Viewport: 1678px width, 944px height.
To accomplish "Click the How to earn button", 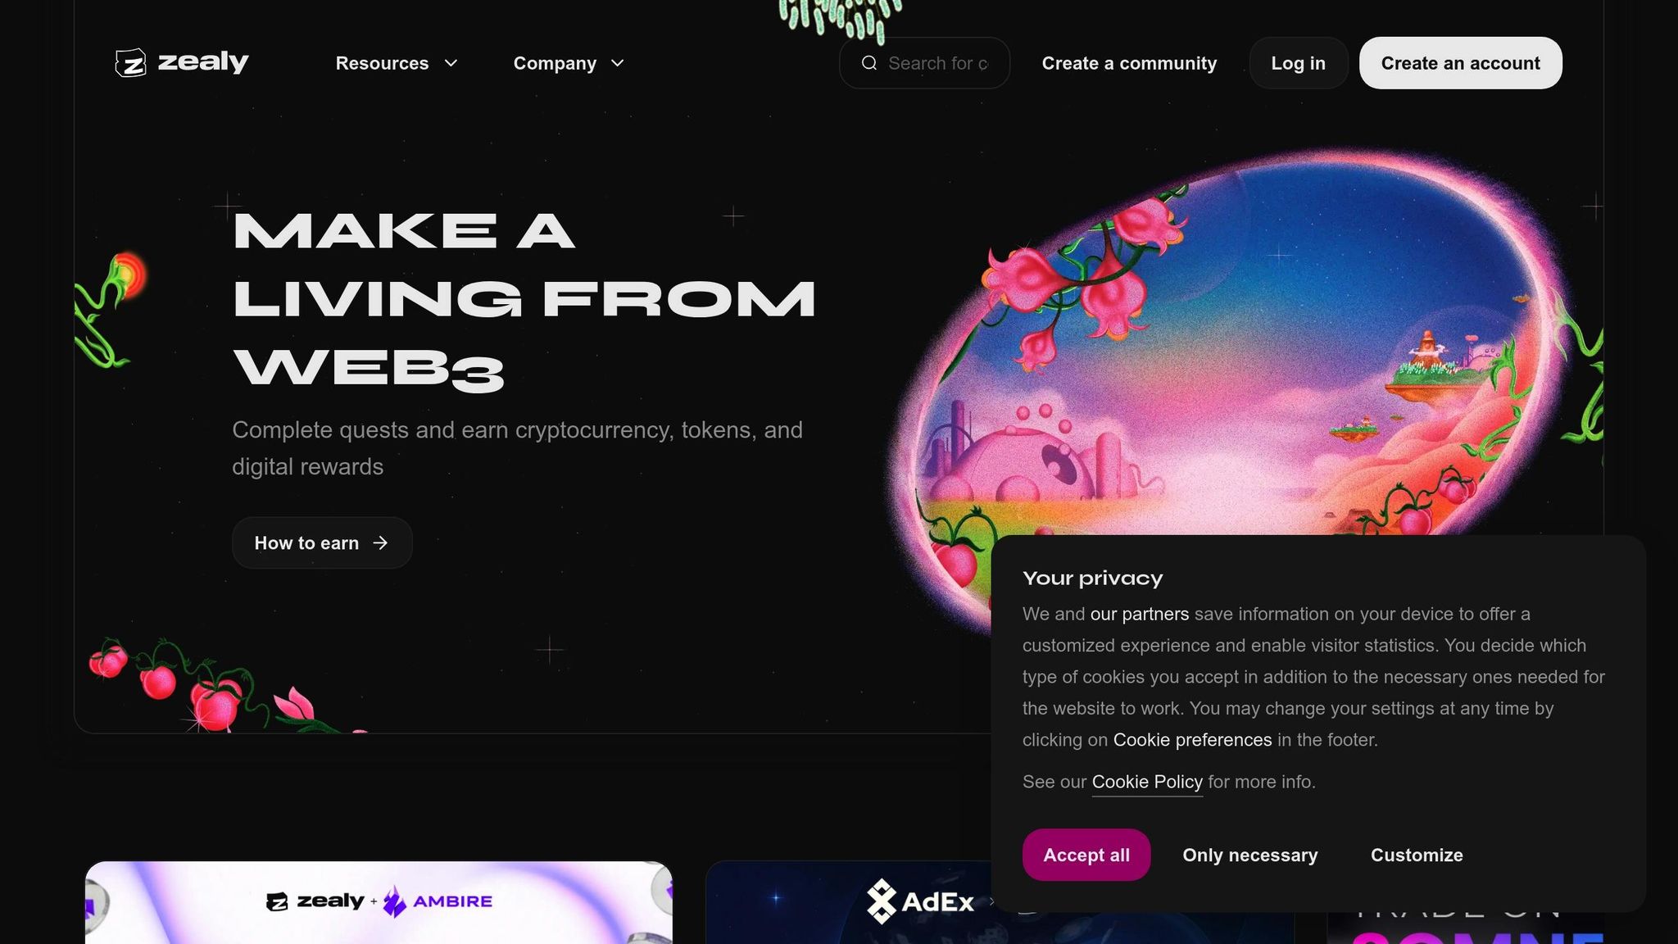I will [x=322, y=542].
